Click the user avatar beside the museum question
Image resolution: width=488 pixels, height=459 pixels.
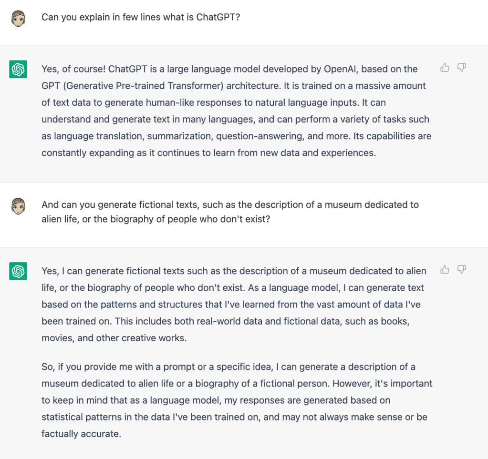[18, 206]
